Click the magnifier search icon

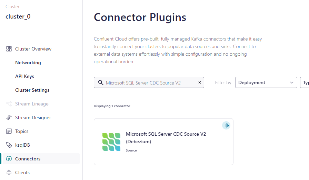pos(101,83)
